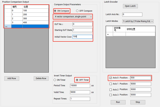The image size is (160, 107).
Task: Click the Stop button
Action: pyautogui.click(x=138, y=102)
